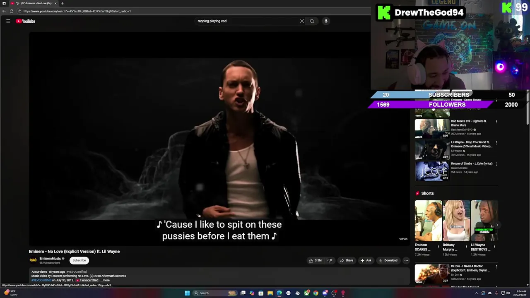Click the sidebar scrollbar on the right edge
530x298 pixels.
click(528, 108)
